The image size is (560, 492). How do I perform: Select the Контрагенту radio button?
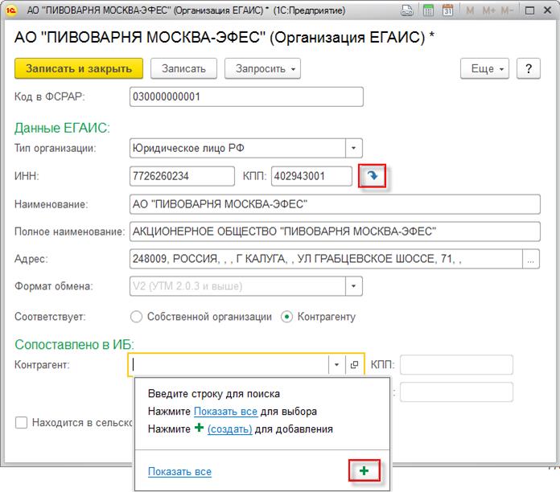tap(286, 317)
